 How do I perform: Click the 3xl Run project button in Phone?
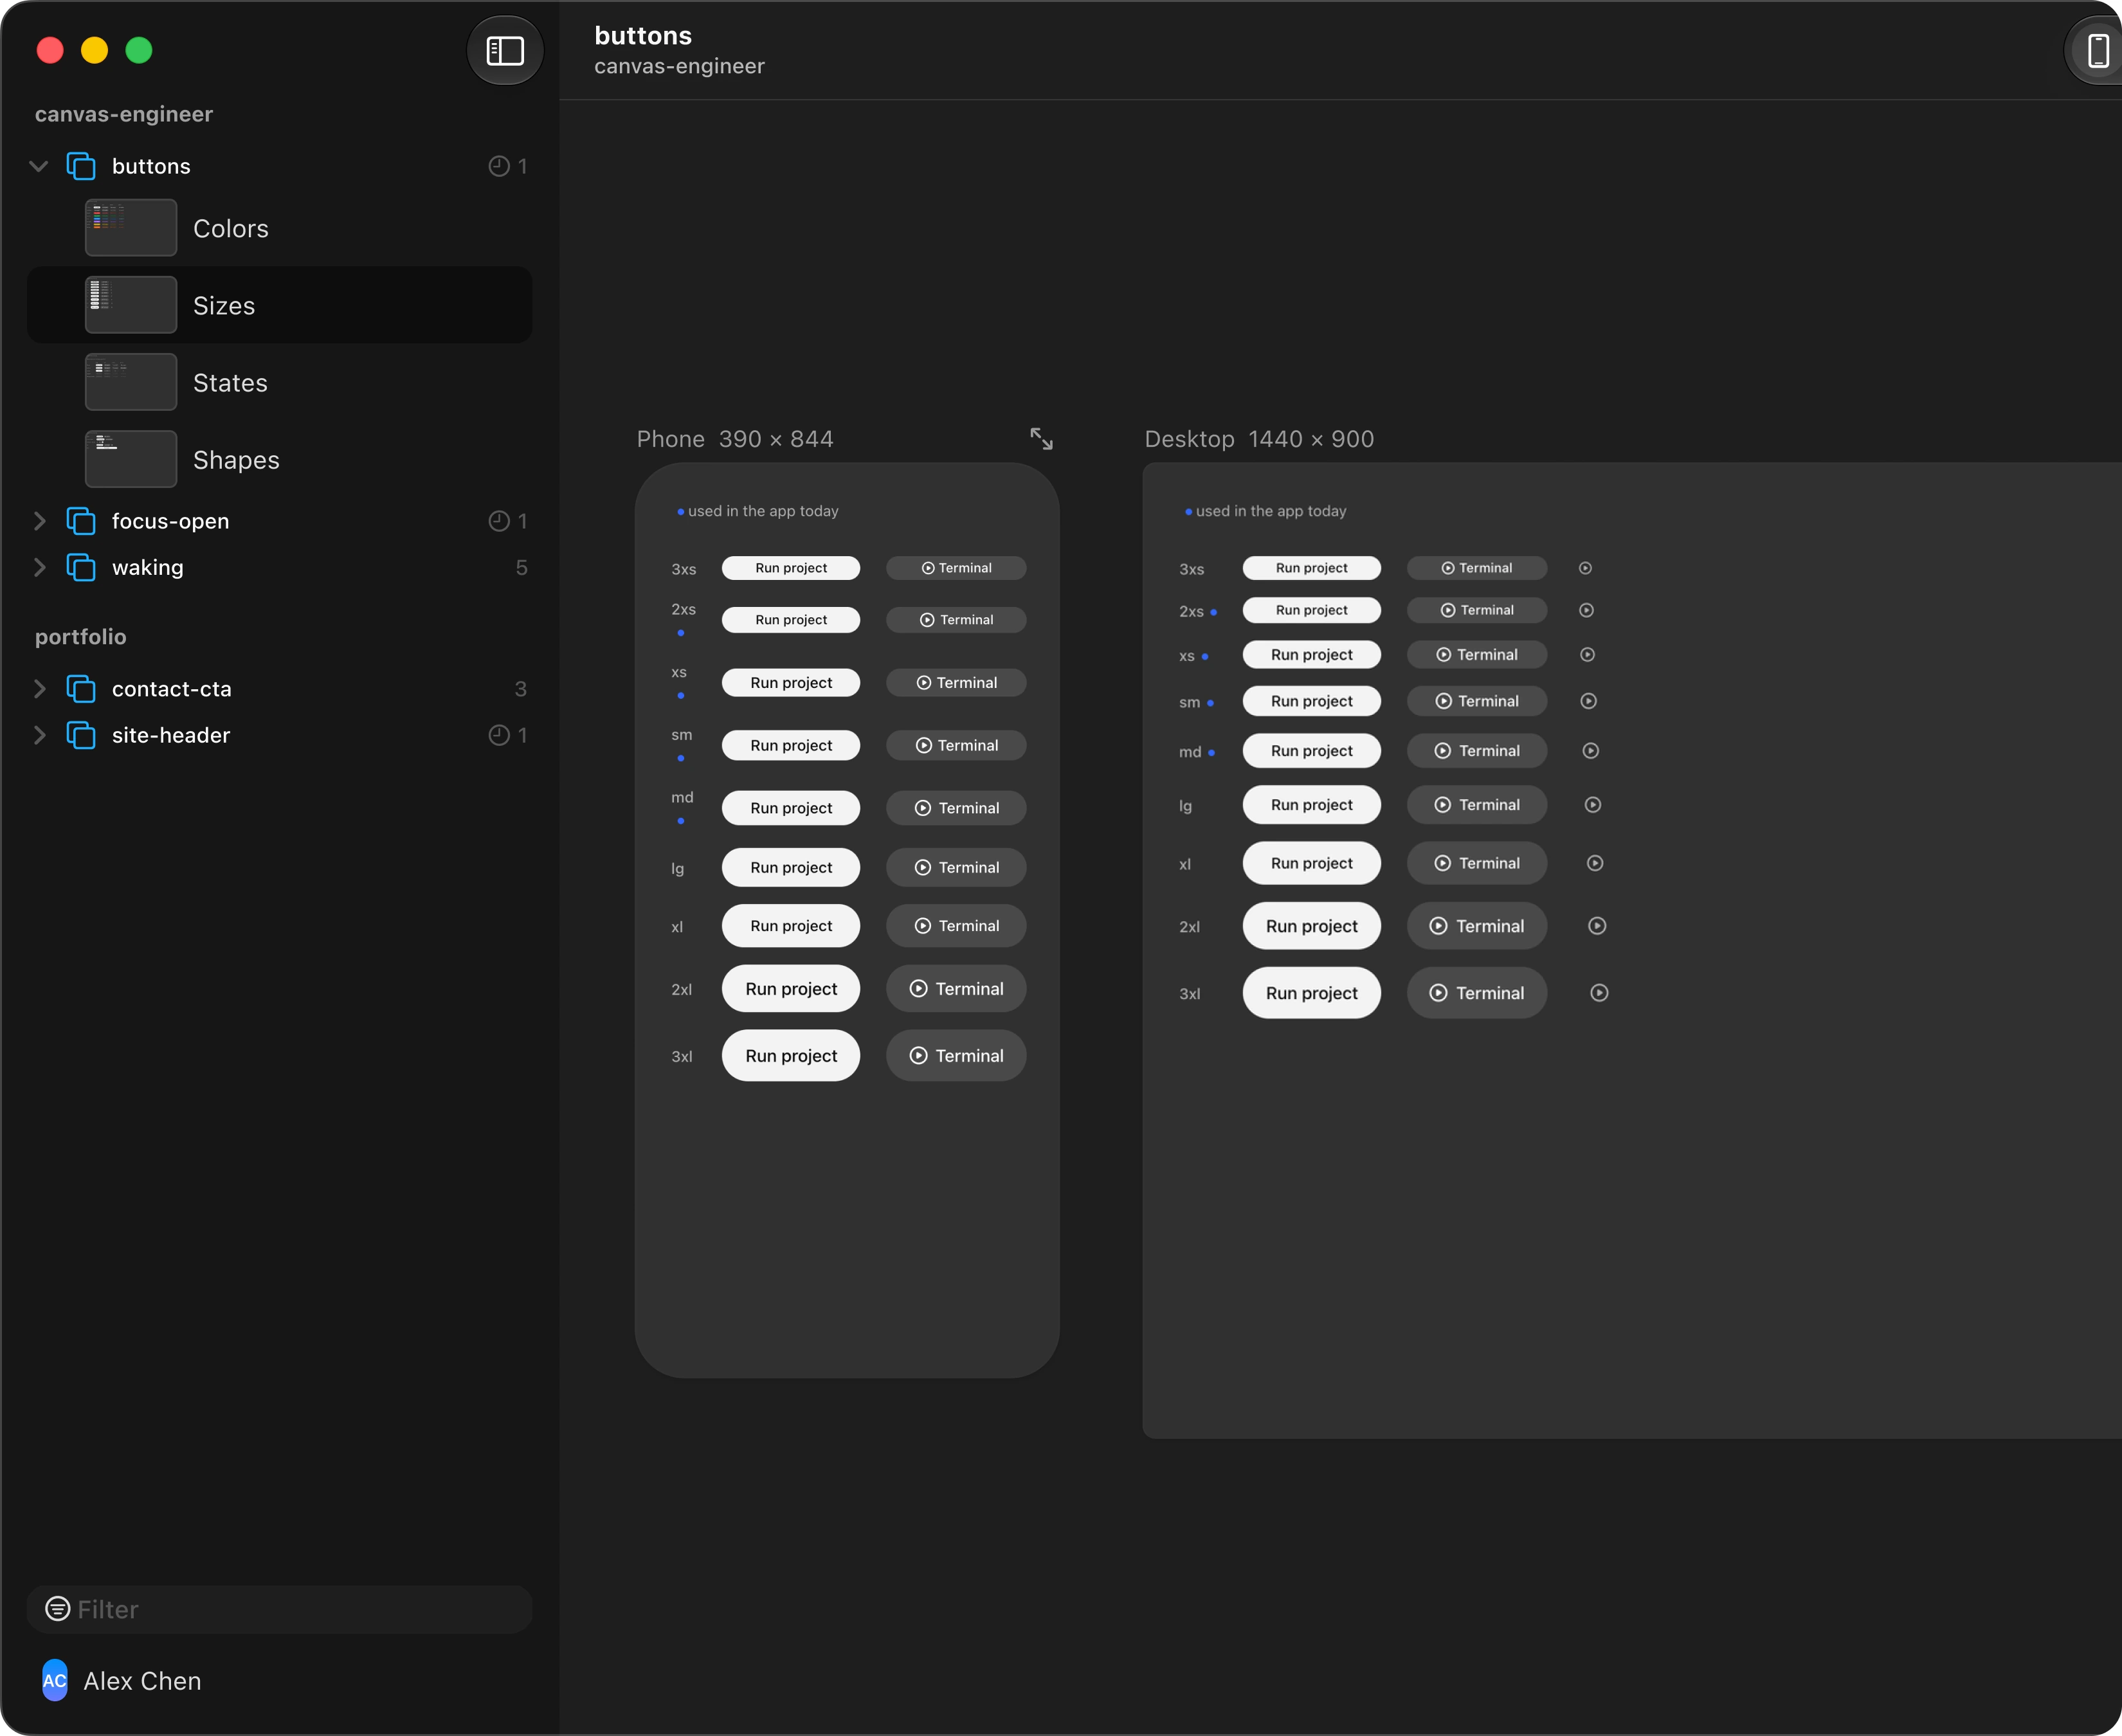(x=791, y=1056)
